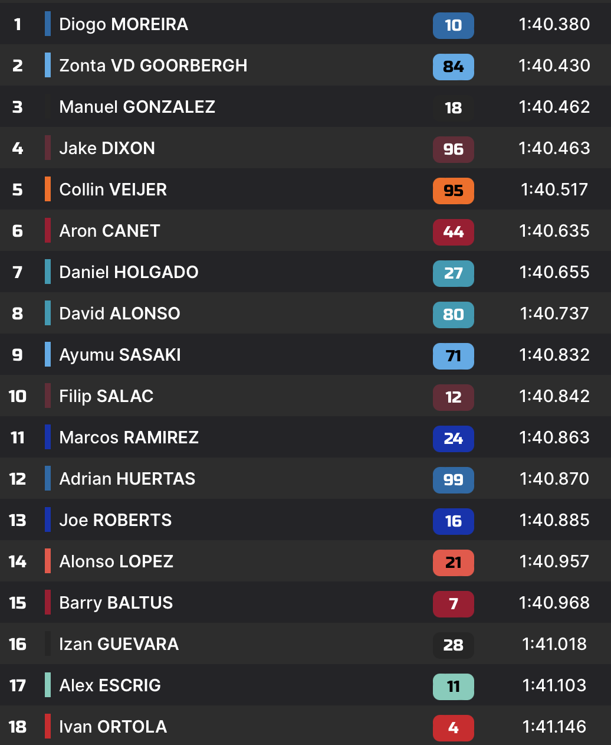This screenshot has width=611, height=745.
Task: Click the light blue 84 badge
Action: pos(453,67)
